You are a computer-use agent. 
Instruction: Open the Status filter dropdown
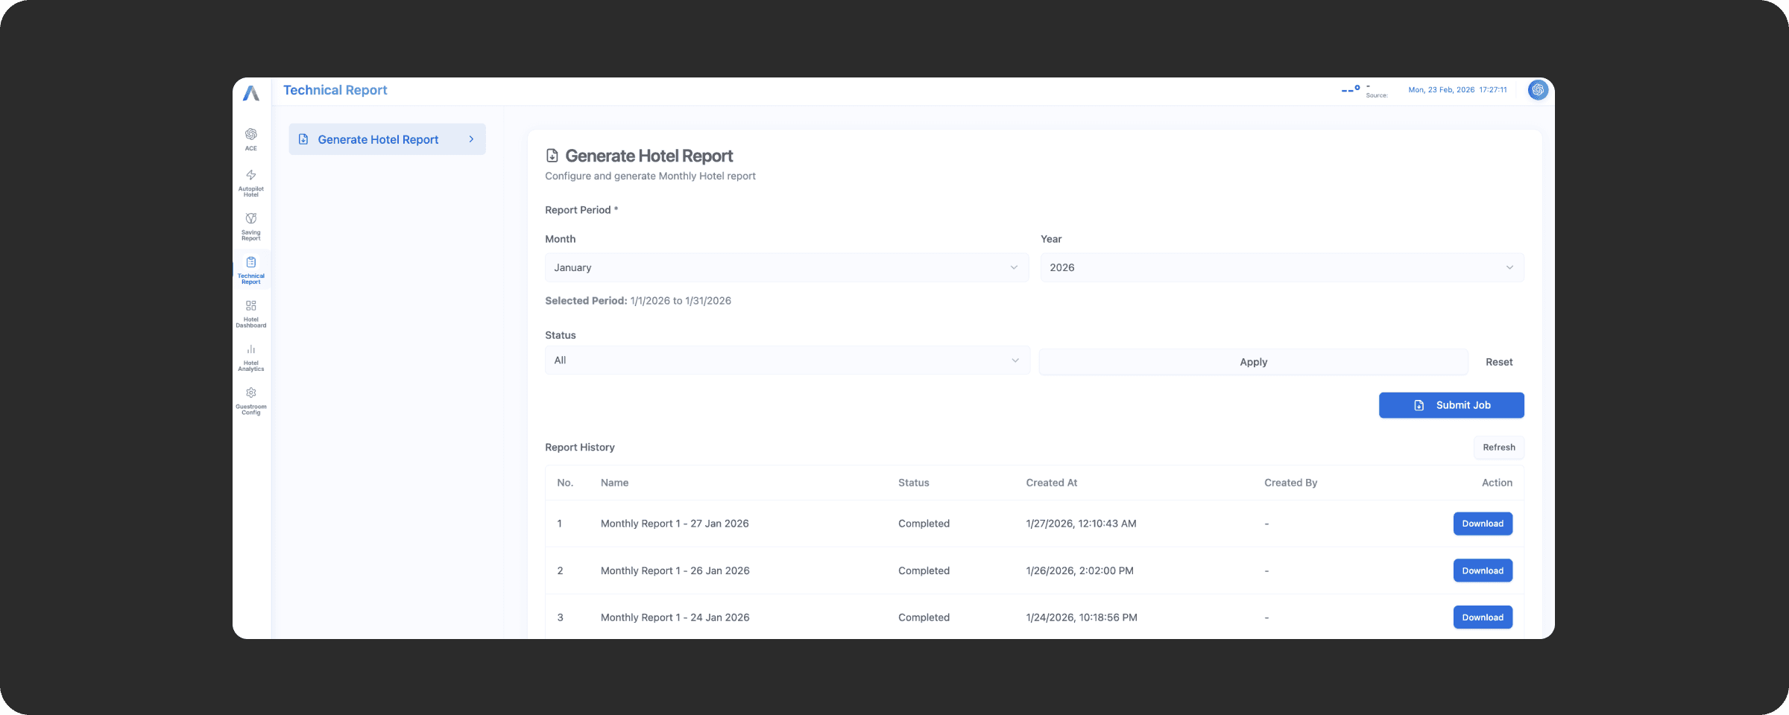click(786, 360)
